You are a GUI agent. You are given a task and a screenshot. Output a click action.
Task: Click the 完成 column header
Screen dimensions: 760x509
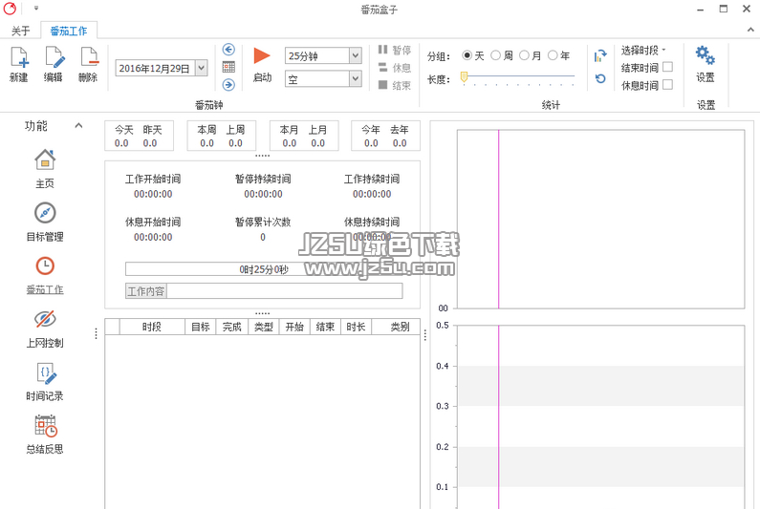pyautogui.click(x=232, y=327)
